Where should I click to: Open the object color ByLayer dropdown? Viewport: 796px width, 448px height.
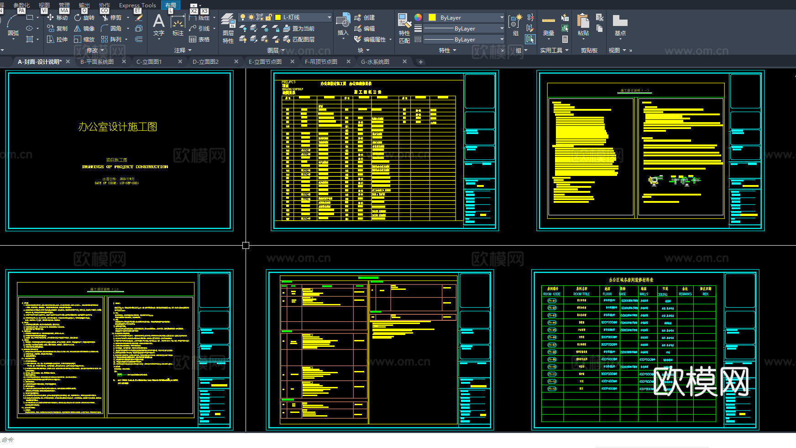(464, 17)
